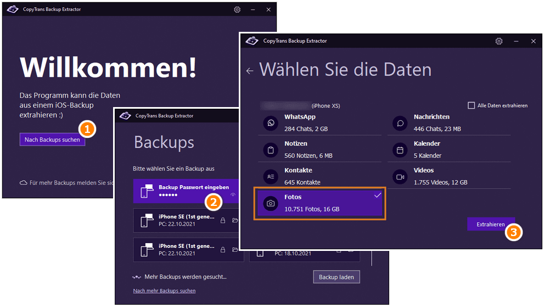Click the Extrahieren button
The width and height of the screenshot is (544, 308).
tap(491, 225)
